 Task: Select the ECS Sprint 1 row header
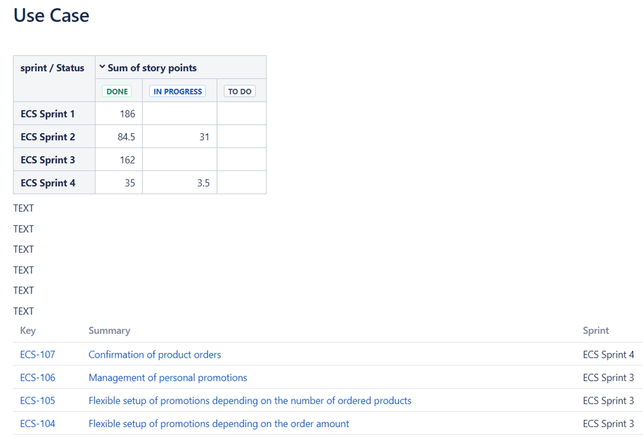coord(48,114)
